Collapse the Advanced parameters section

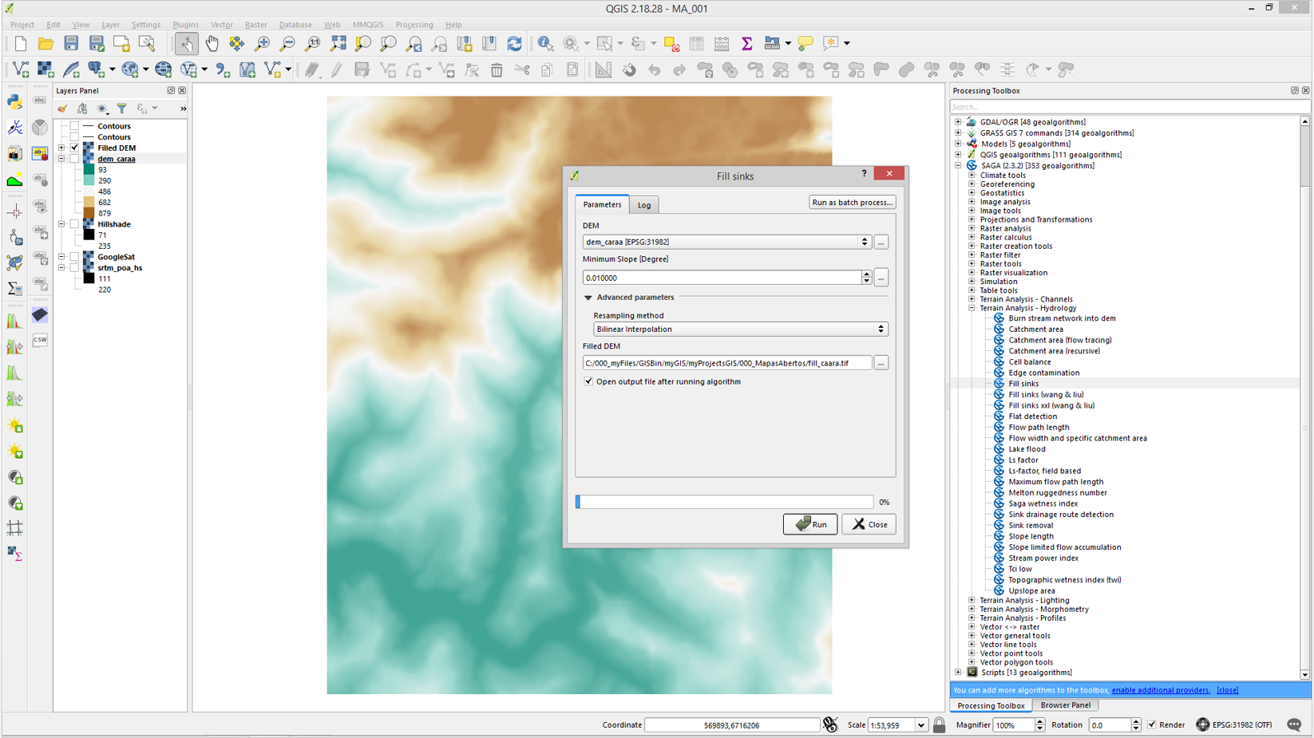(588, 298)
